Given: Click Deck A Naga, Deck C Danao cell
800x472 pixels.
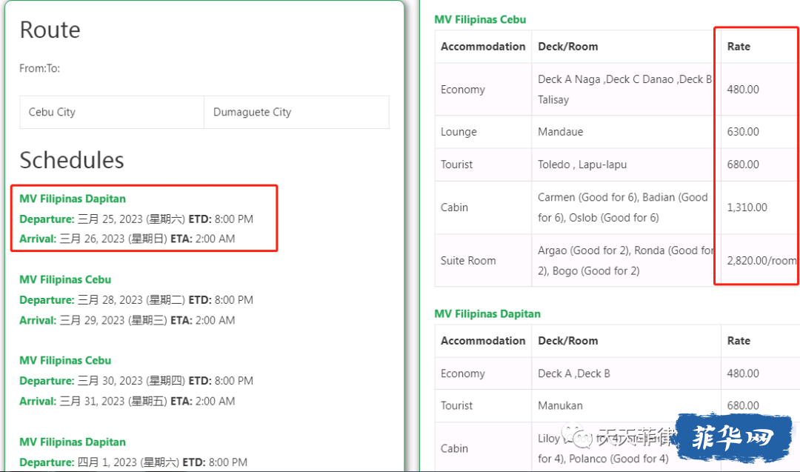Looking at the screenshot, I should [x=626, y=90].
